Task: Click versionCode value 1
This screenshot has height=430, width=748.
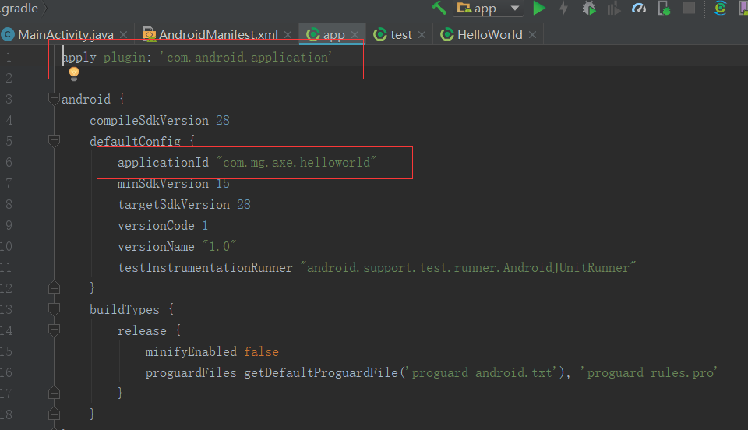Action: 205,225
